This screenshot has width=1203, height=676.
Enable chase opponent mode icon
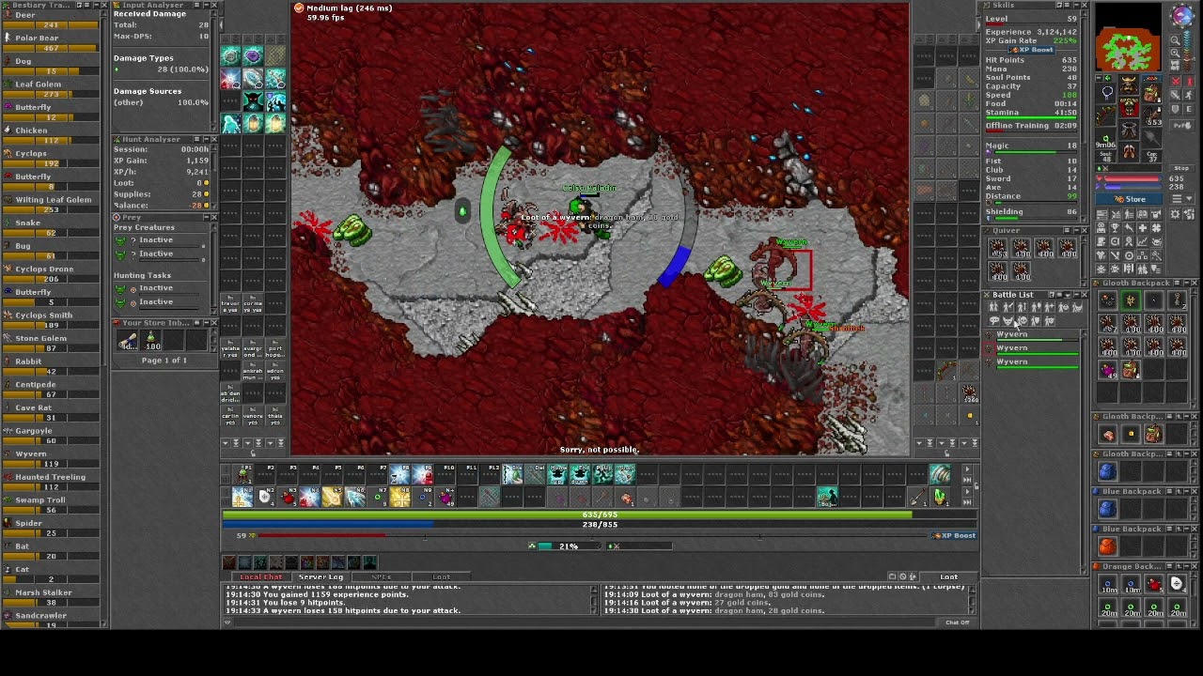tap(1189, 94)
